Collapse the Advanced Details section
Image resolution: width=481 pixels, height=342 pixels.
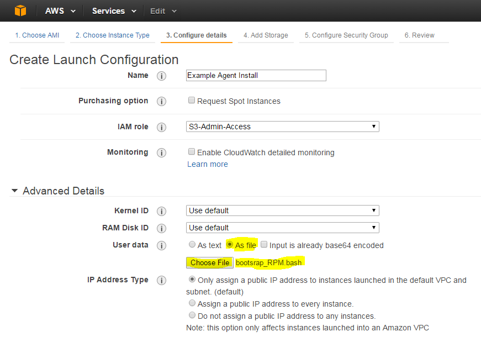click(14, 191)
